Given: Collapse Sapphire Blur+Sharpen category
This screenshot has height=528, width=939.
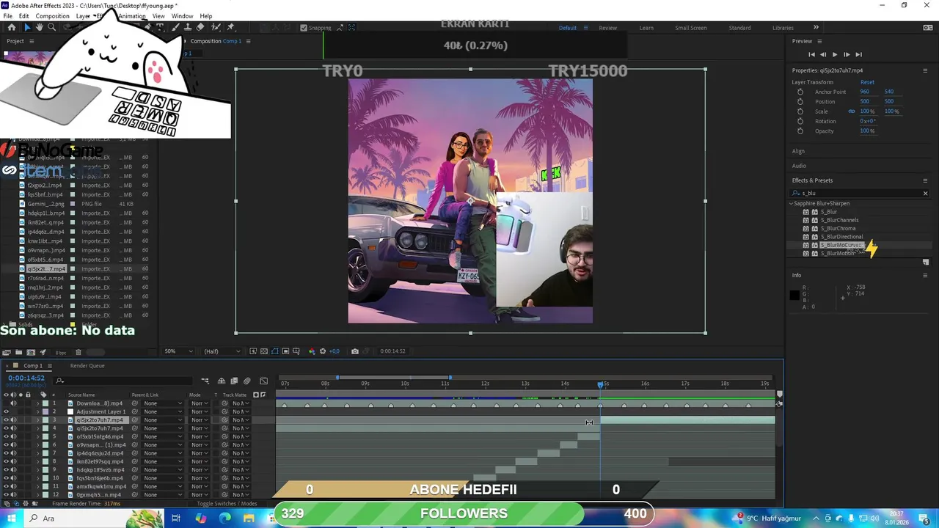Looking at the screenshot, I should pos(792,203).
